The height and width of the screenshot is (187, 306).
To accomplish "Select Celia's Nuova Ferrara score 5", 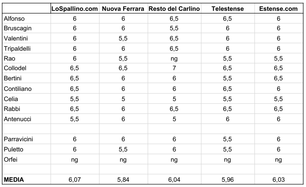I will (x=123, y=99).
